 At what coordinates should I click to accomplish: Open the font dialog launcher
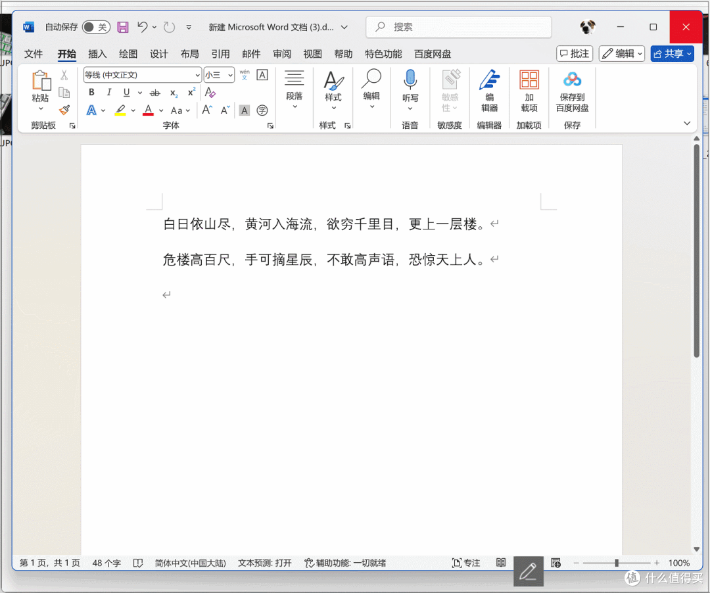pos(270,126)
